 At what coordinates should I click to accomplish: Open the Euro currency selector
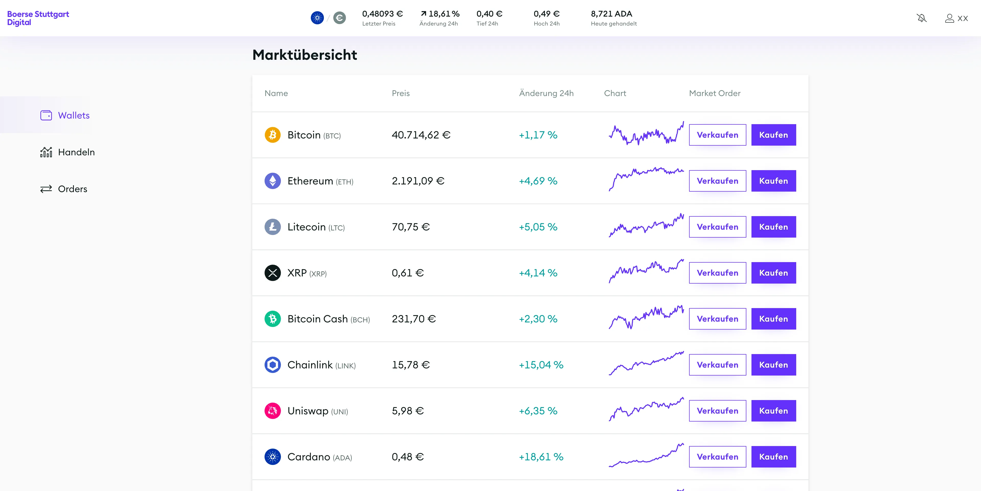[339, 18]
